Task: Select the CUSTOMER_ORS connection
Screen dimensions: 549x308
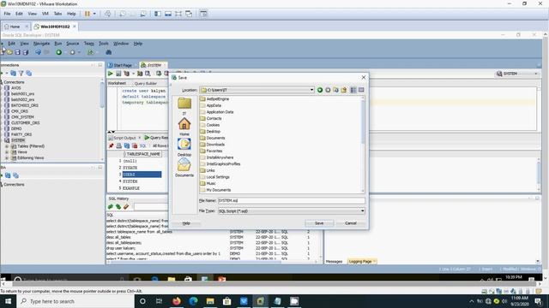Action: pos(25,123)
